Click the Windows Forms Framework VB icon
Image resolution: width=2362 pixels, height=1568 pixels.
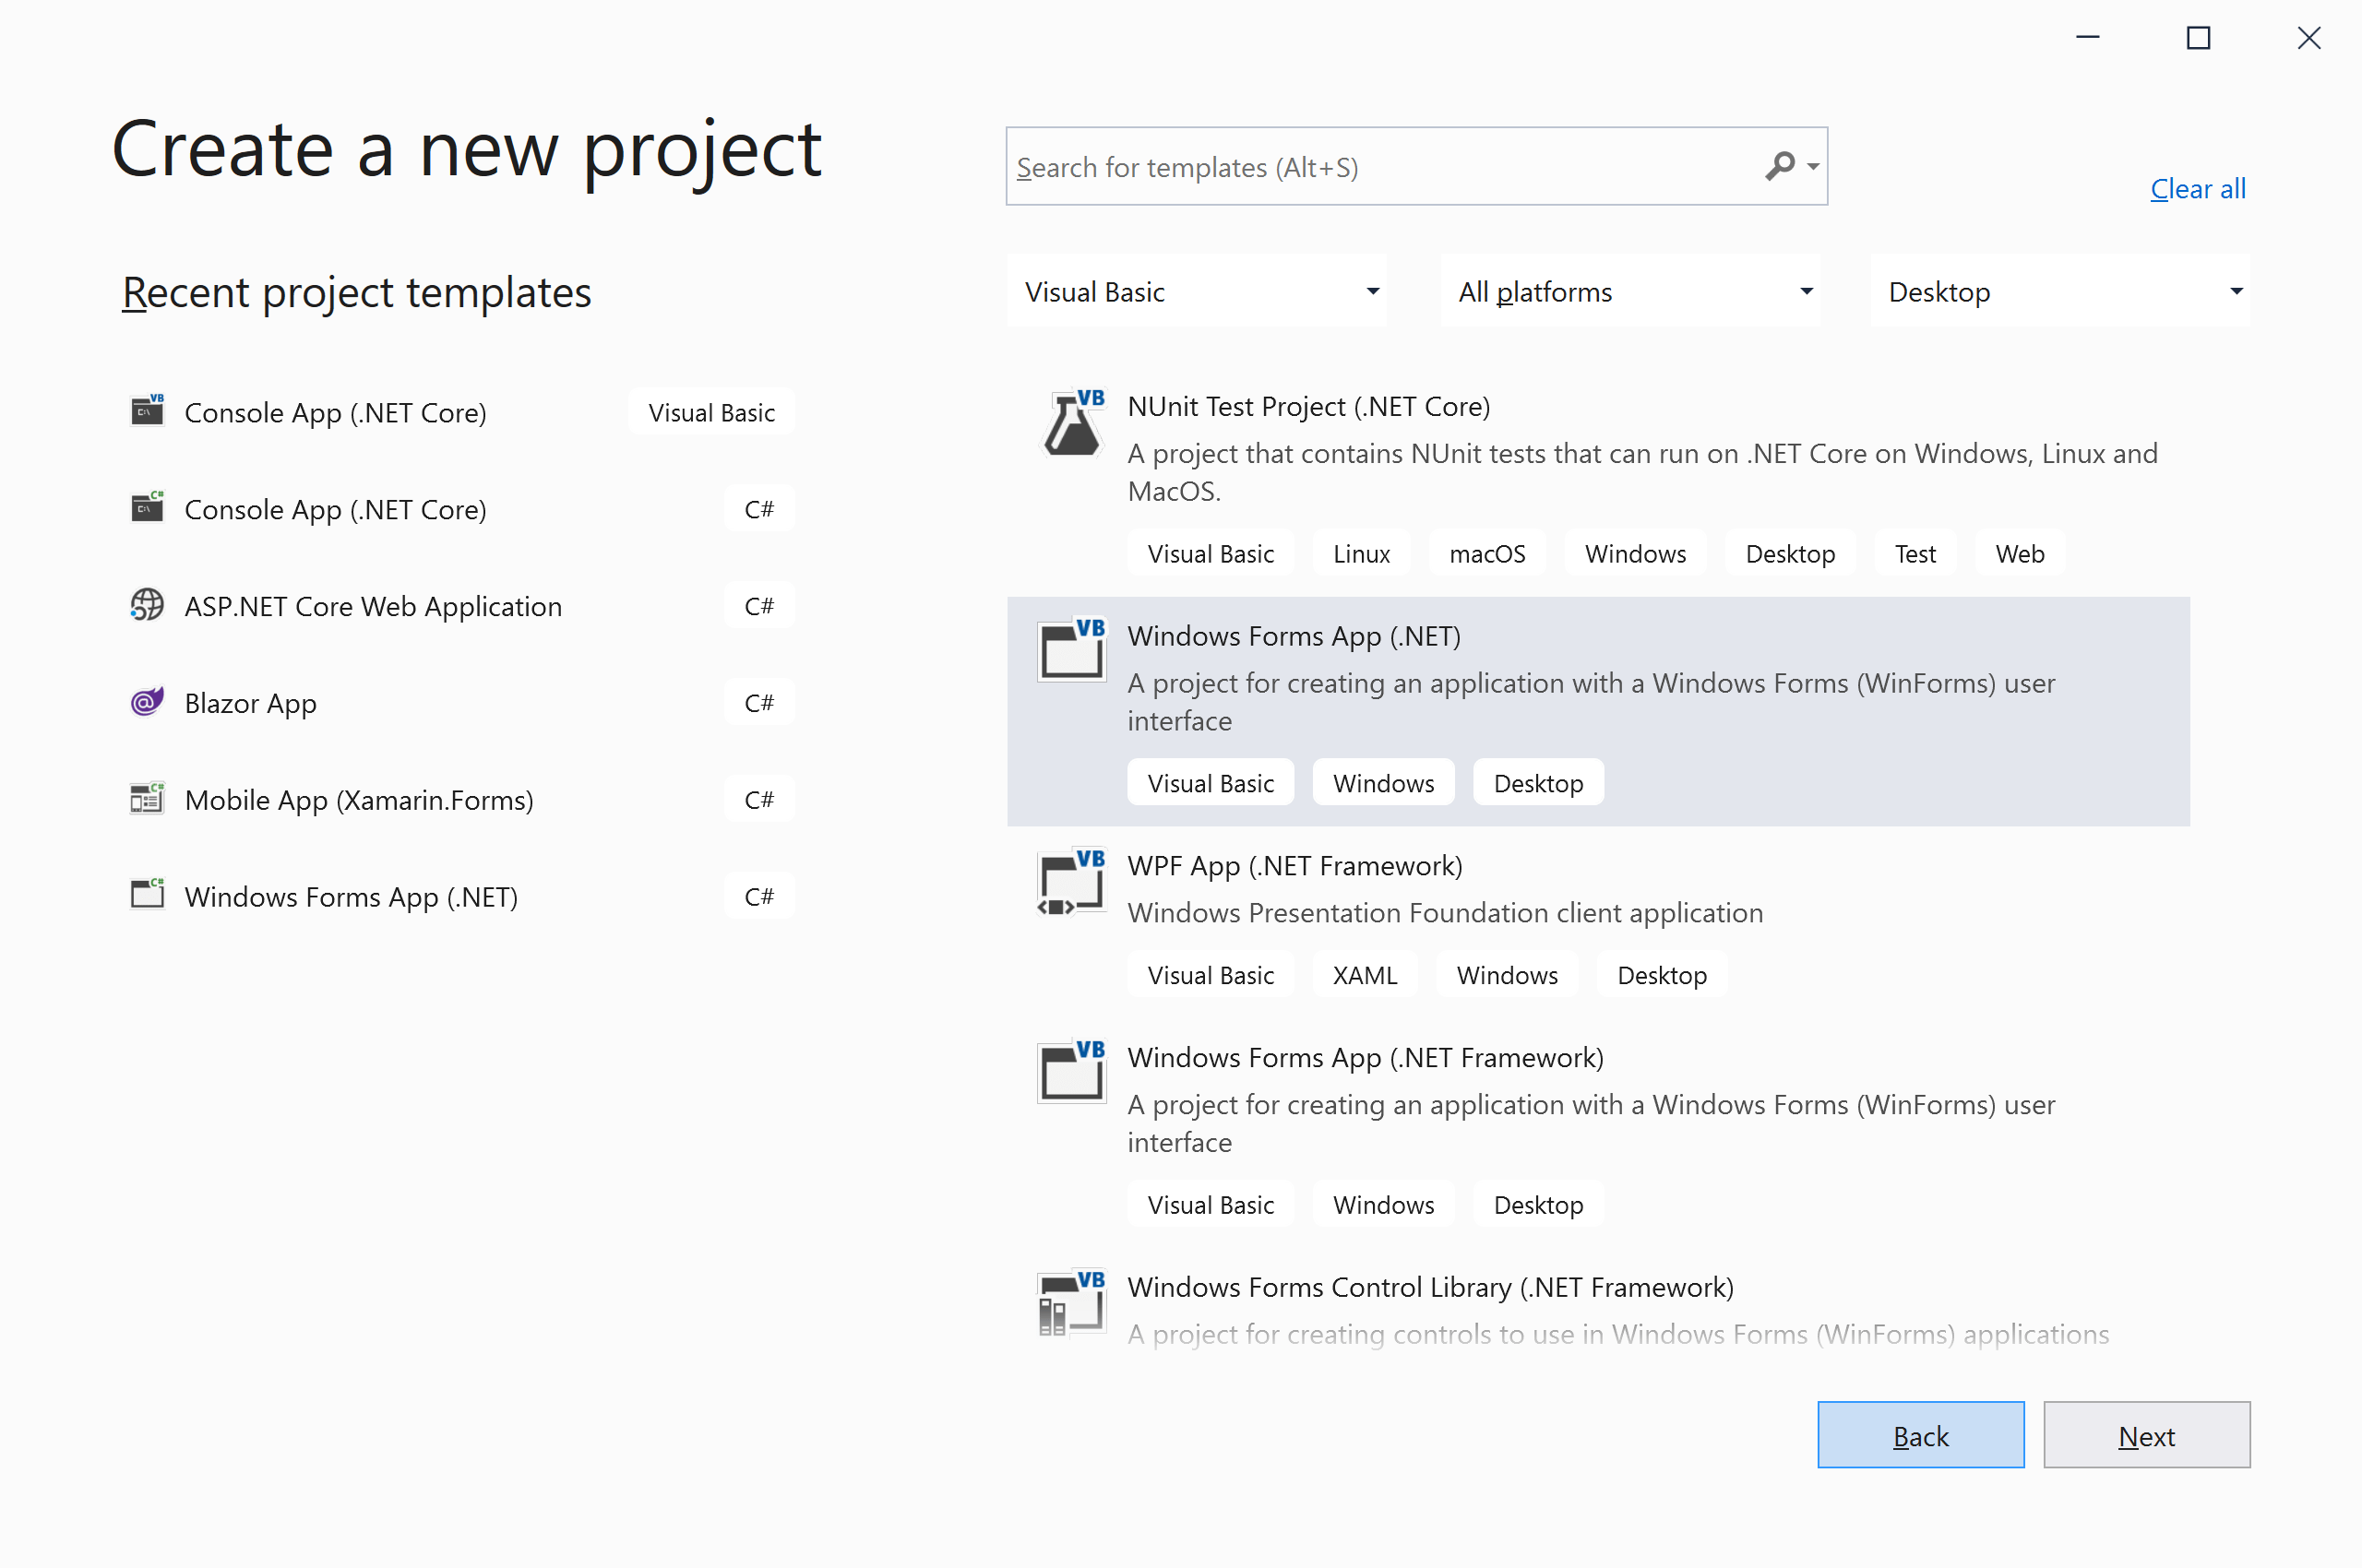point(1070,1071)
